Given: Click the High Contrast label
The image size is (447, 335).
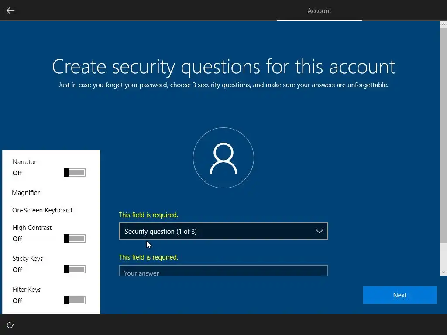Looking at the screenshot, I should 32,228.
